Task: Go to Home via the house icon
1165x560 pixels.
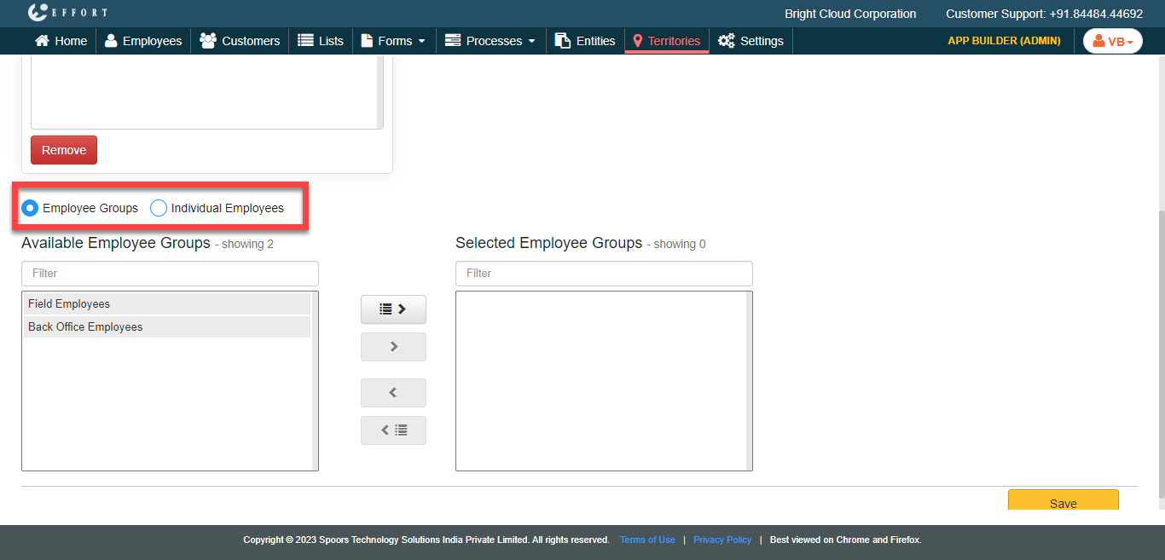Action: (x=61, y=41)
